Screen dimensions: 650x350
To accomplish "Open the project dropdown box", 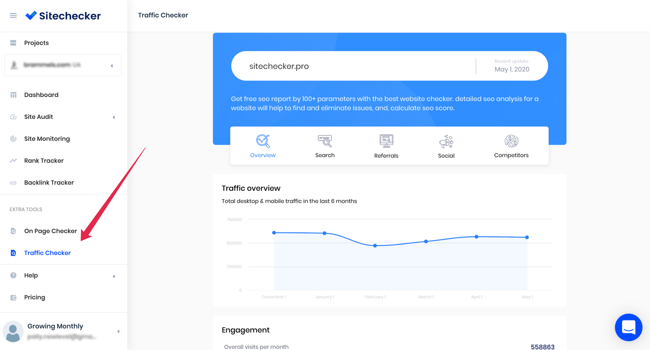I will click(63, 65).
